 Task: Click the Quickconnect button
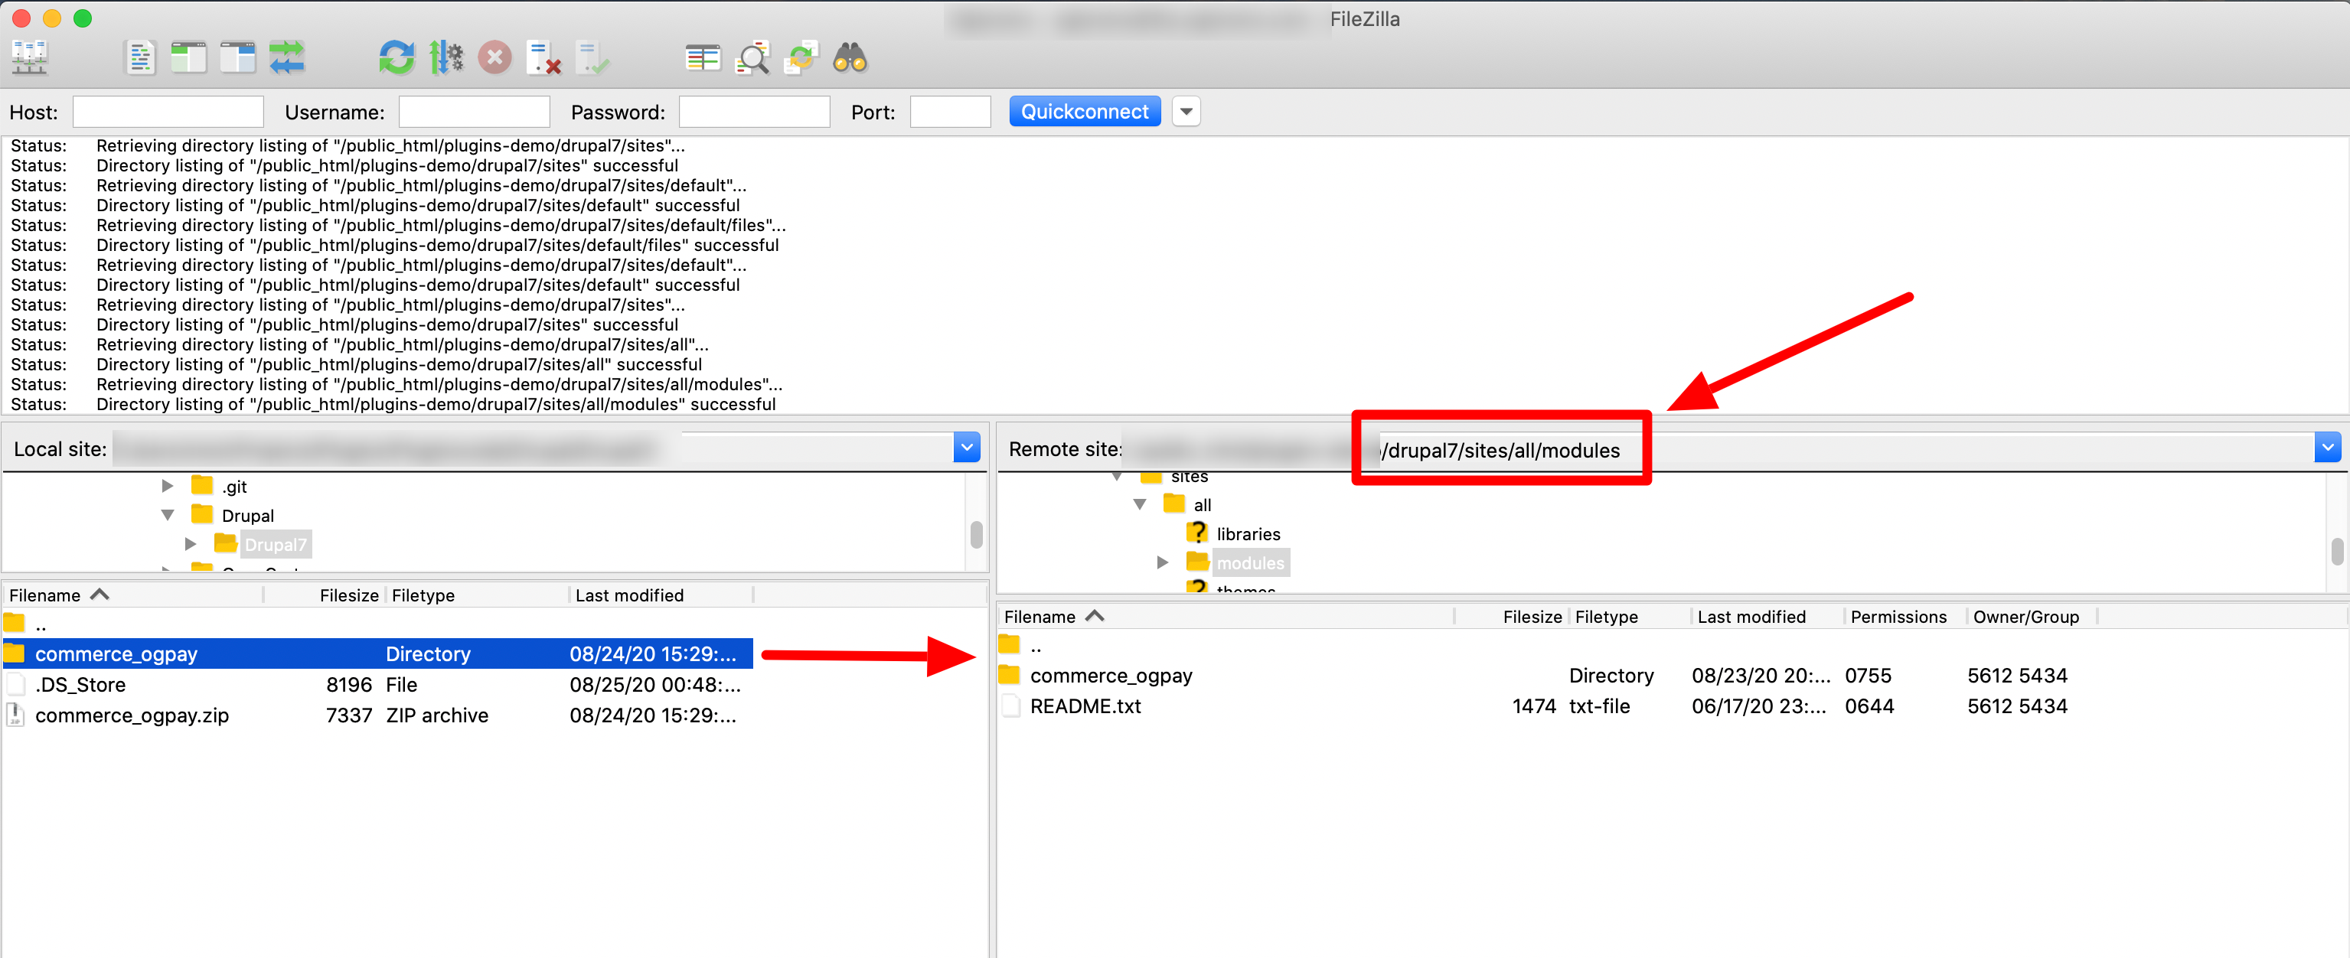[1084, 111]
